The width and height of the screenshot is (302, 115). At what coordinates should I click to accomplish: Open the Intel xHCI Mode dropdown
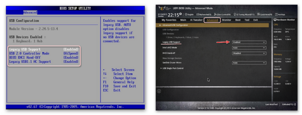click(x=249, y=48)
